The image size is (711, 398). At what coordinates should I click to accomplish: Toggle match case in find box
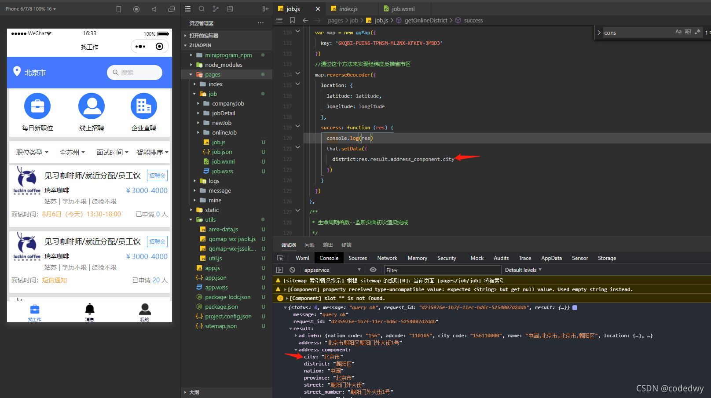pos(678,32)
